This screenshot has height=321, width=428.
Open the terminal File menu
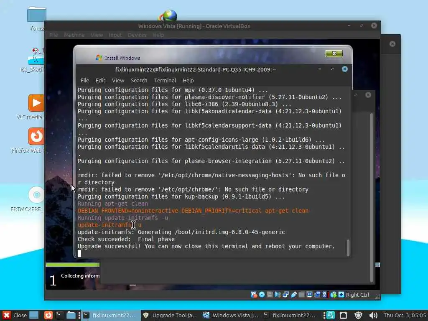pyautogui.click(x=84, y=81)
